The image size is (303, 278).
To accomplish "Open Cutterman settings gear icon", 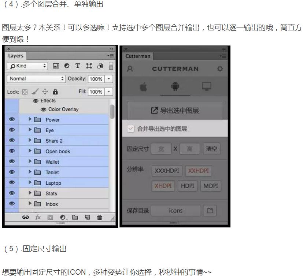I will [x=220, y=69].
